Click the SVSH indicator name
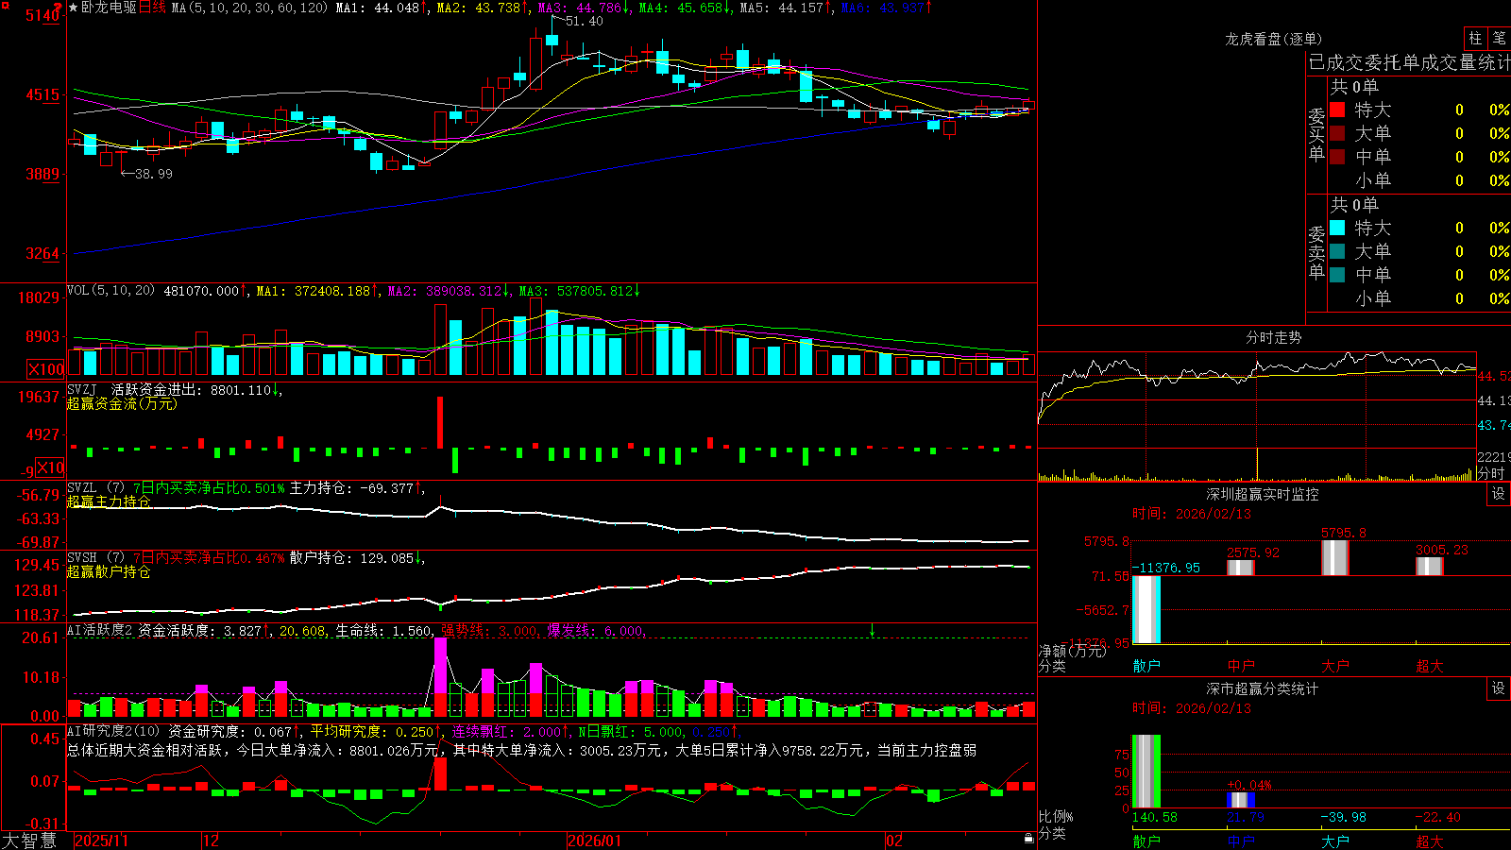This screenshot has height=850, width=1511. click(82, 557)
